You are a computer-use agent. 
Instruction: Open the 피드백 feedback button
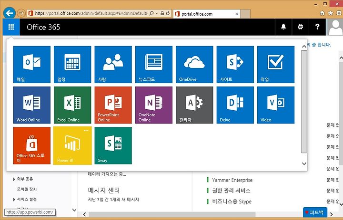pos(315,212)
